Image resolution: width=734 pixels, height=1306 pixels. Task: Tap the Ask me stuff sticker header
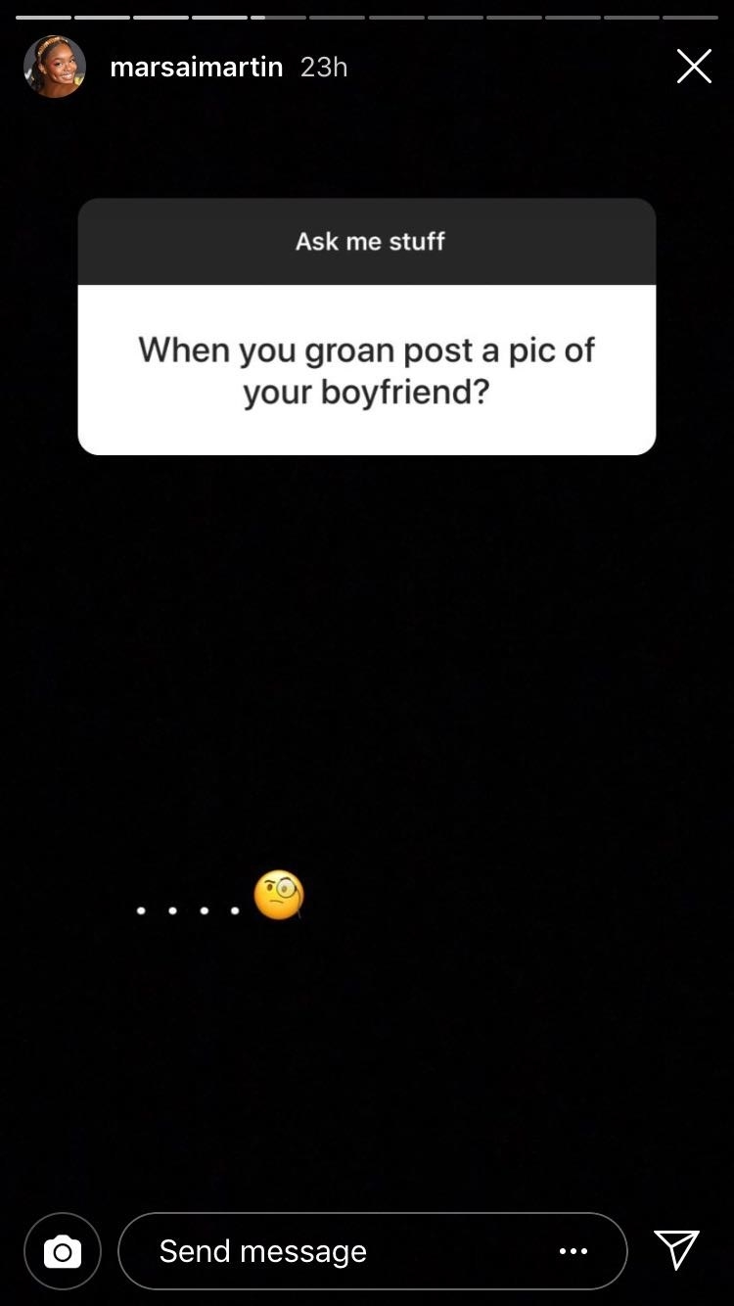pyautogui.click(x=367, y=241)
